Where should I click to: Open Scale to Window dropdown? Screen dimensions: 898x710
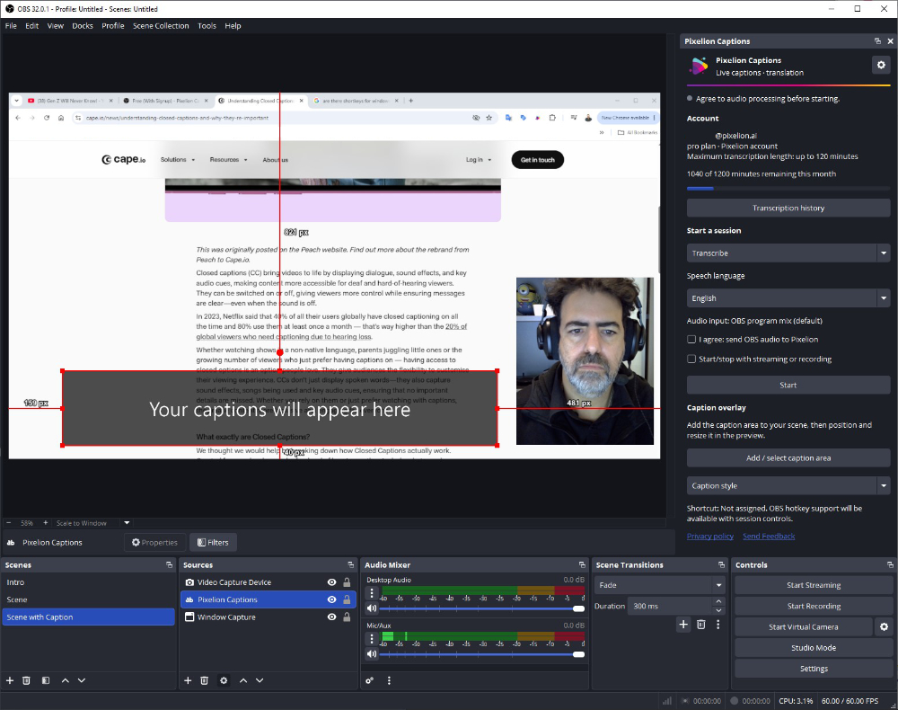pos(92,523)
